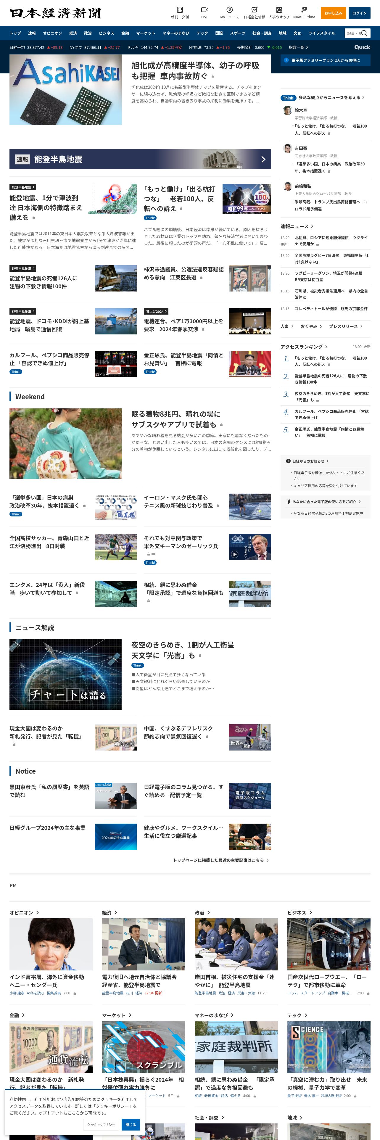Viewport: 380px width, 1140px height.
Task: Click the Think! badge above commentators
Action: coord(289,98)
